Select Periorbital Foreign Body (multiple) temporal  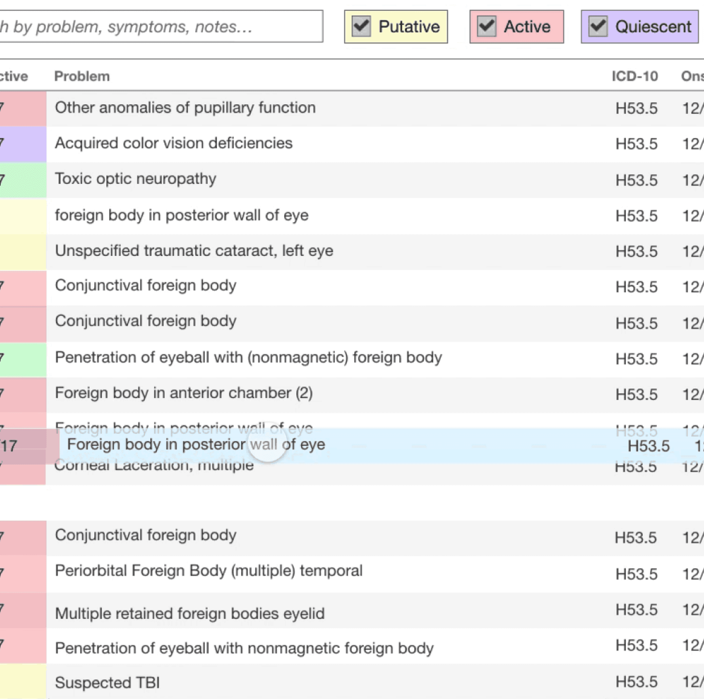pos(209,571)
